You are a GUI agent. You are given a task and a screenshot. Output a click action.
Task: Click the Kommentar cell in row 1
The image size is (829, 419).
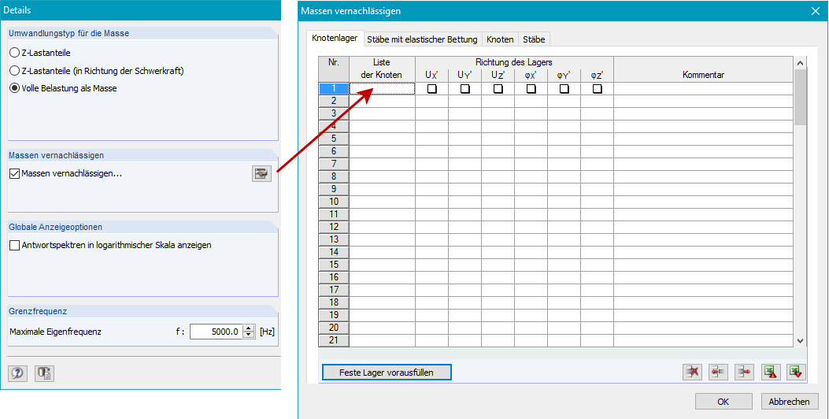coord(703,89)
